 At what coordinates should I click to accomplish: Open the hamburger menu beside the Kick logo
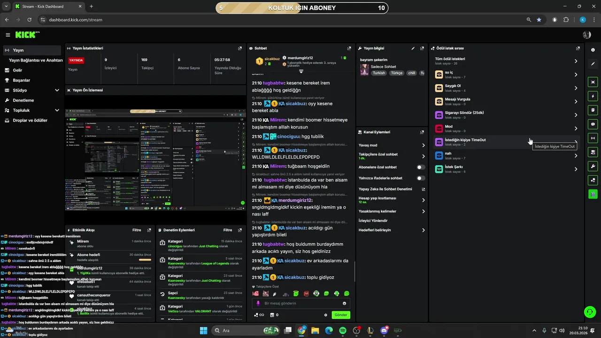(x=8, y=35)
